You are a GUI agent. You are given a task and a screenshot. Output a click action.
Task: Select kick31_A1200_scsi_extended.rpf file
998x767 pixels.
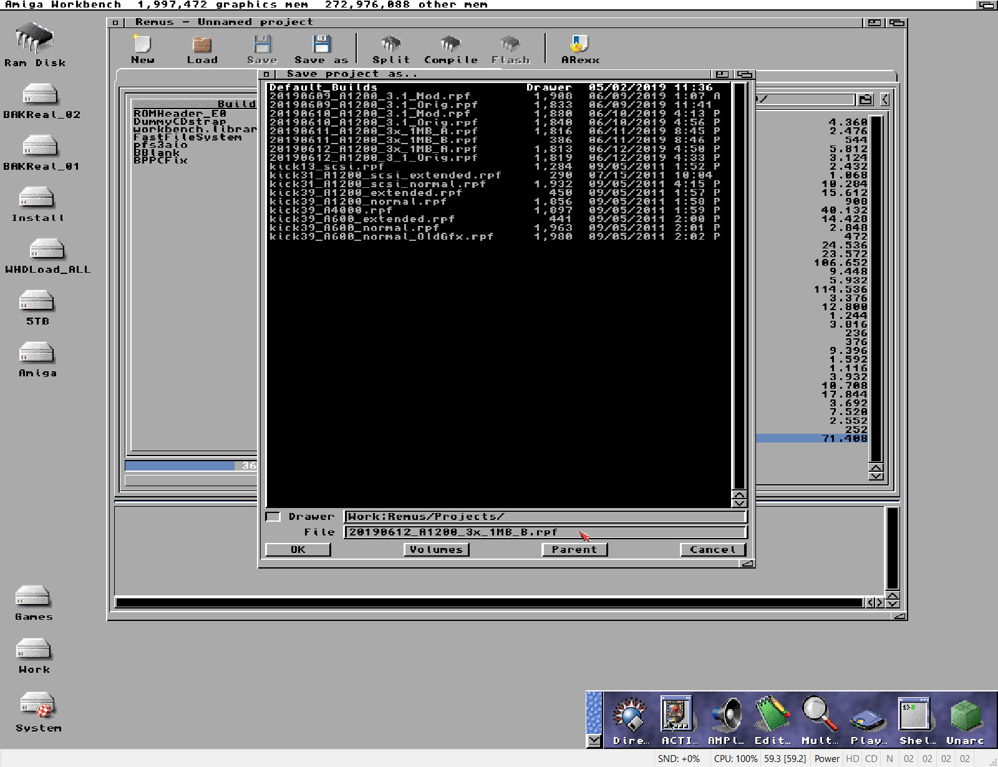[x=499, y=175]
